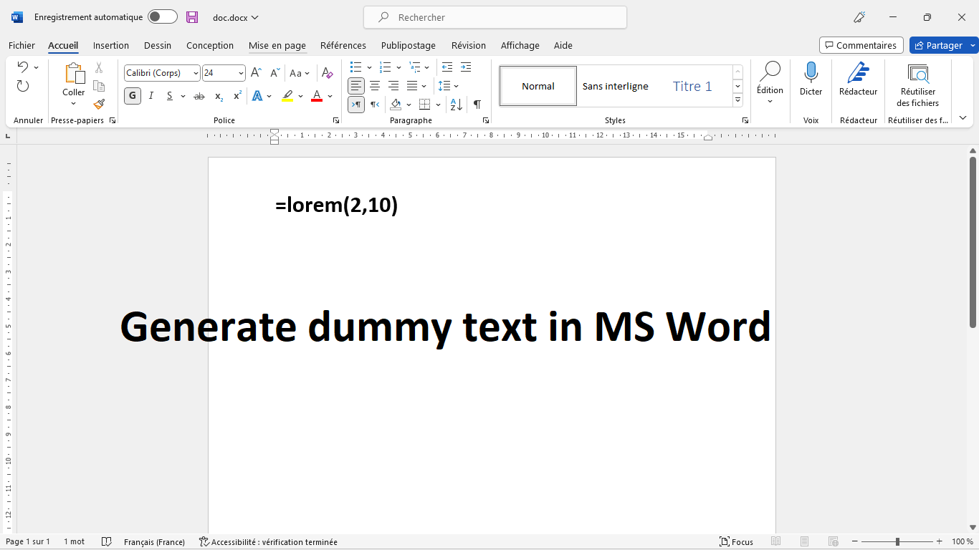Set right-to-left text direction
This screenshot has width=979, height=550.
tap(375, 105)
